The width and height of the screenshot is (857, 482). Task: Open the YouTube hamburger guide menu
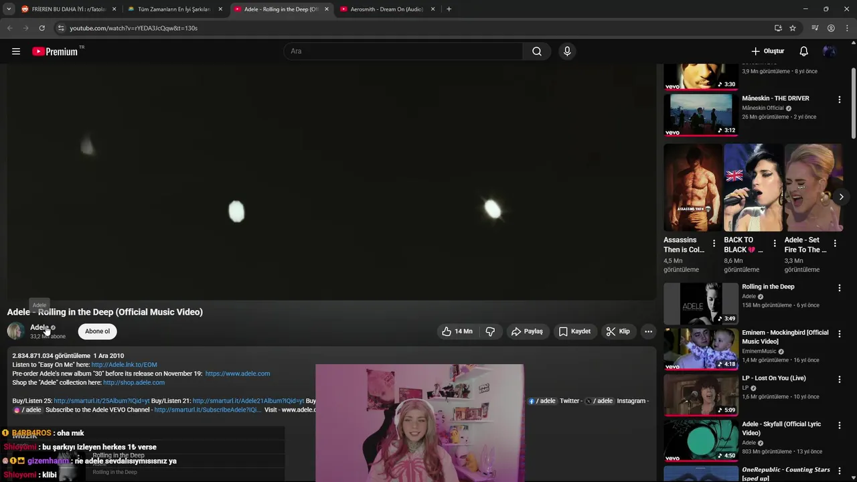pyautogui.click(x=16, y=52)
